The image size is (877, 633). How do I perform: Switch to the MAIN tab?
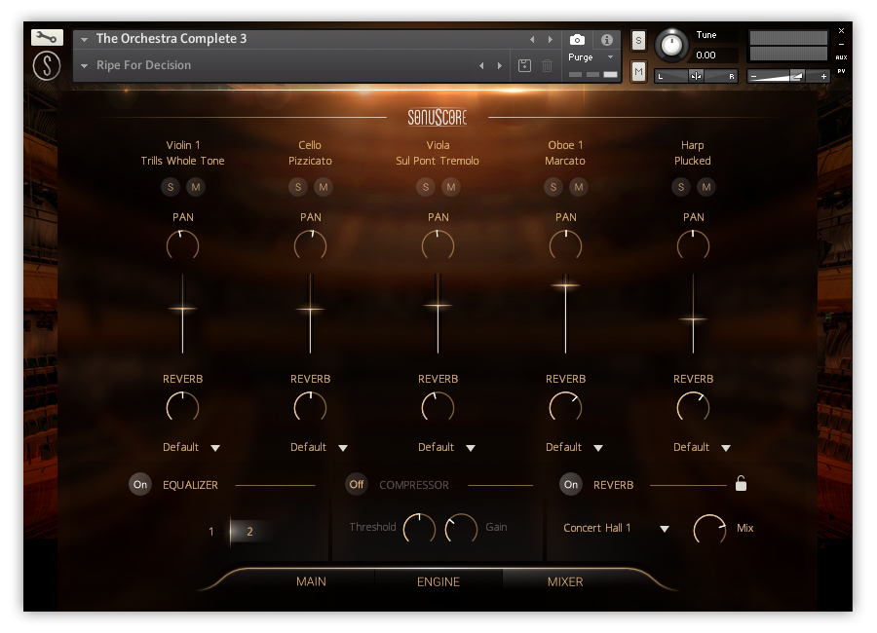point(311,581)
